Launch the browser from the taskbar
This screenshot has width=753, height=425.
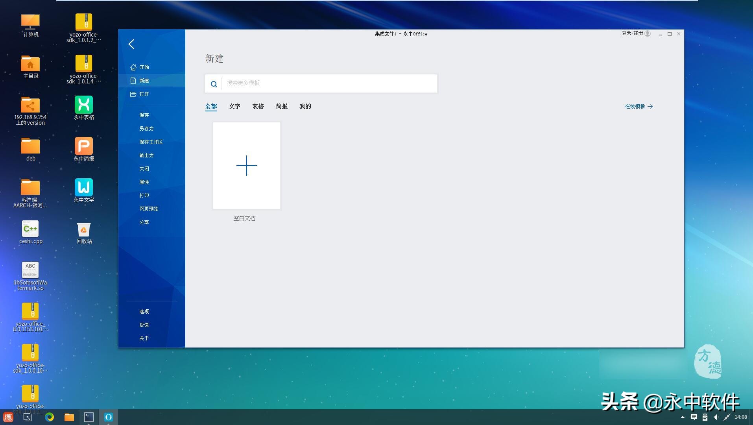(49, 417)
